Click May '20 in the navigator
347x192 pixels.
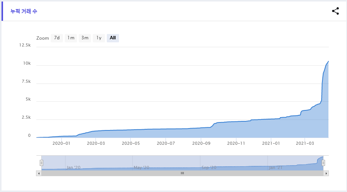pos(141,167)
